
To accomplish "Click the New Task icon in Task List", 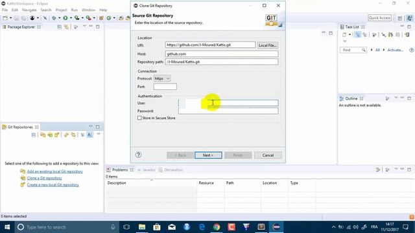I will 344,34.
